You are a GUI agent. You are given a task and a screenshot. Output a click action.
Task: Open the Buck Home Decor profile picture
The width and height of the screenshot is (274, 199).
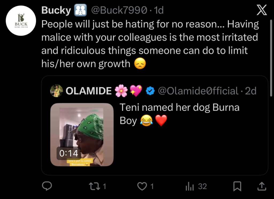(21, 21)
